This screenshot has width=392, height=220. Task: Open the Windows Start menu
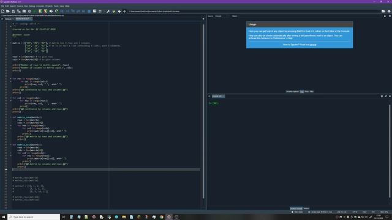click(4, 217)
